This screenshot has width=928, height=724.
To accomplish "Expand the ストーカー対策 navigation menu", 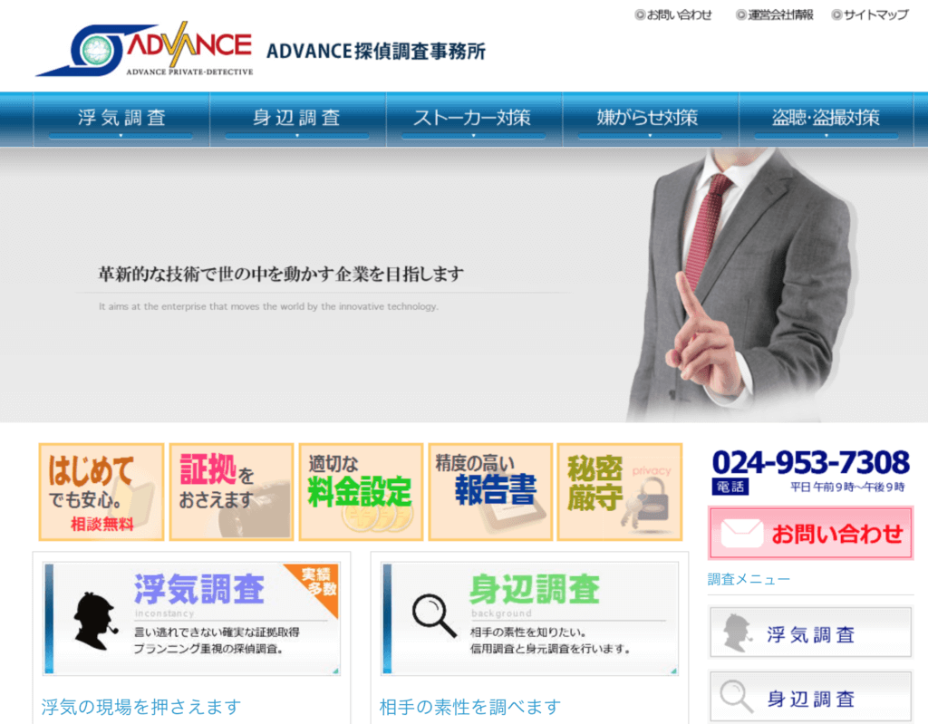I will [x=473, y=119].
